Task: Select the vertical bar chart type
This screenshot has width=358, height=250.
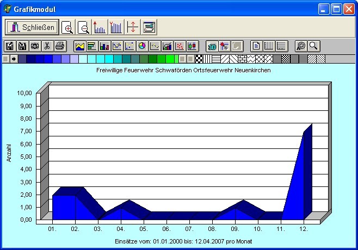Action: coord(104,46)
